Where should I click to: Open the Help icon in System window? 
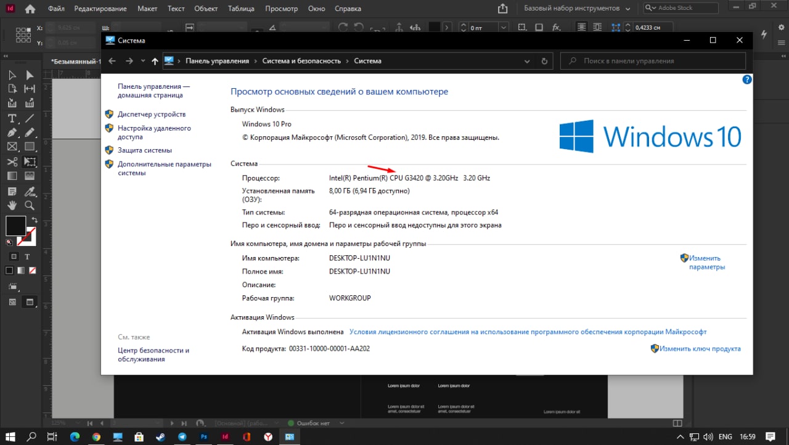(747, 80)
